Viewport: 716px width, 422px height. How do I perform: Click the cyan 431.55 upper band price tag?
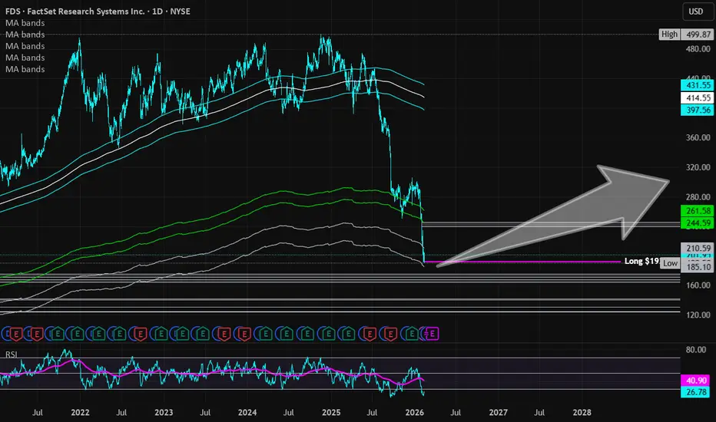pos(694,86)
